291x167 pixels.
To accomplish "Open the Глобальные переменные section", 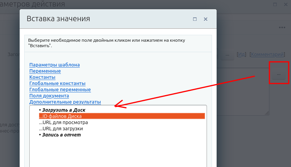I will point(60,90).
